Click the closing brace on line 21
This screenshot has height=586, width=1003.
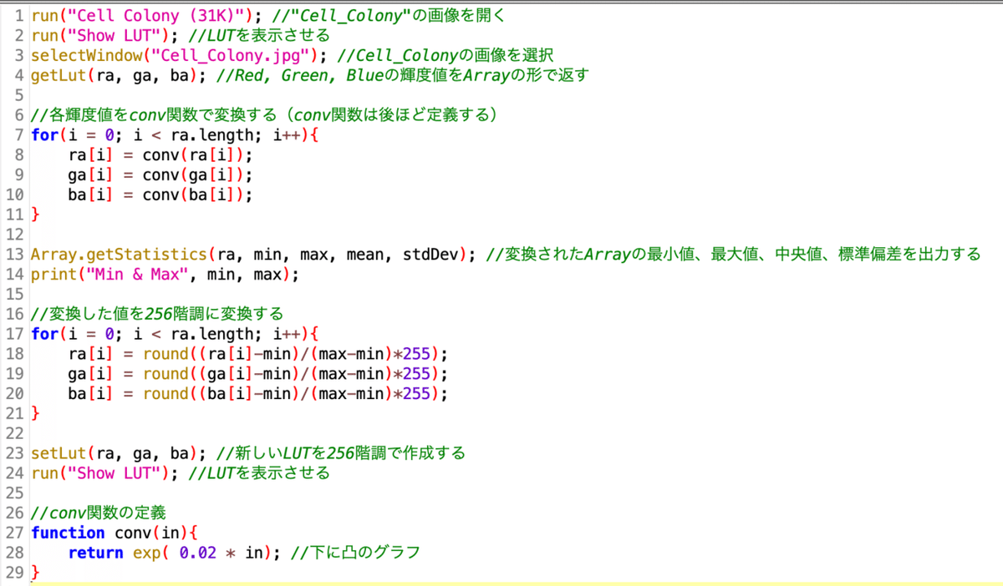pyautogui.click(x=34, y=412)
